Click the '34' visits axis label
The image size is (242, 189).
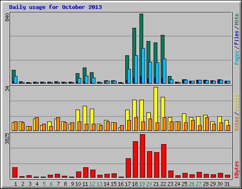pos(7,89)
